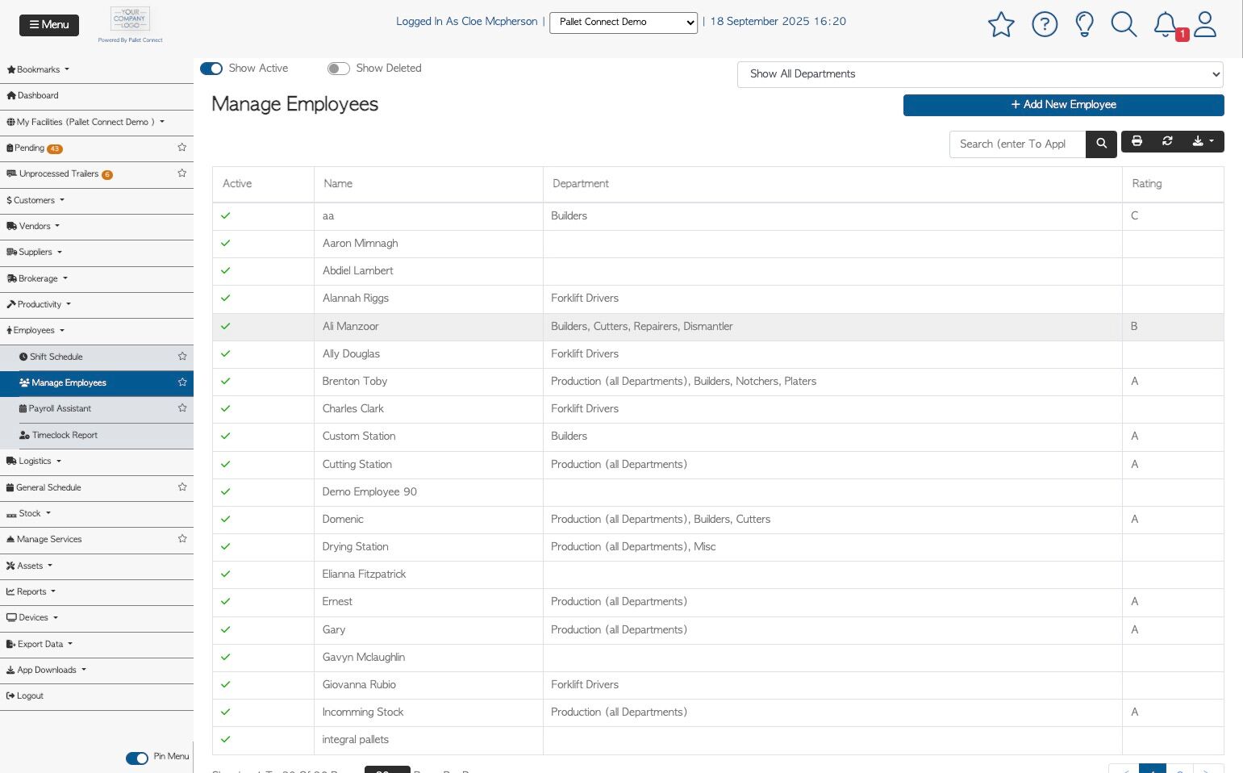Open the help question mark icon

(1045, 24)
